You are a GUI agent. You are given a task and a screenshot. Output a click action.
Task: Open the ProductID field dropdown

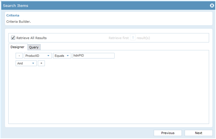pyautogui.click(x=38, y=56)
